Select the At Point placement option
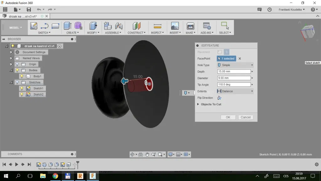 (x=219, y=52)
